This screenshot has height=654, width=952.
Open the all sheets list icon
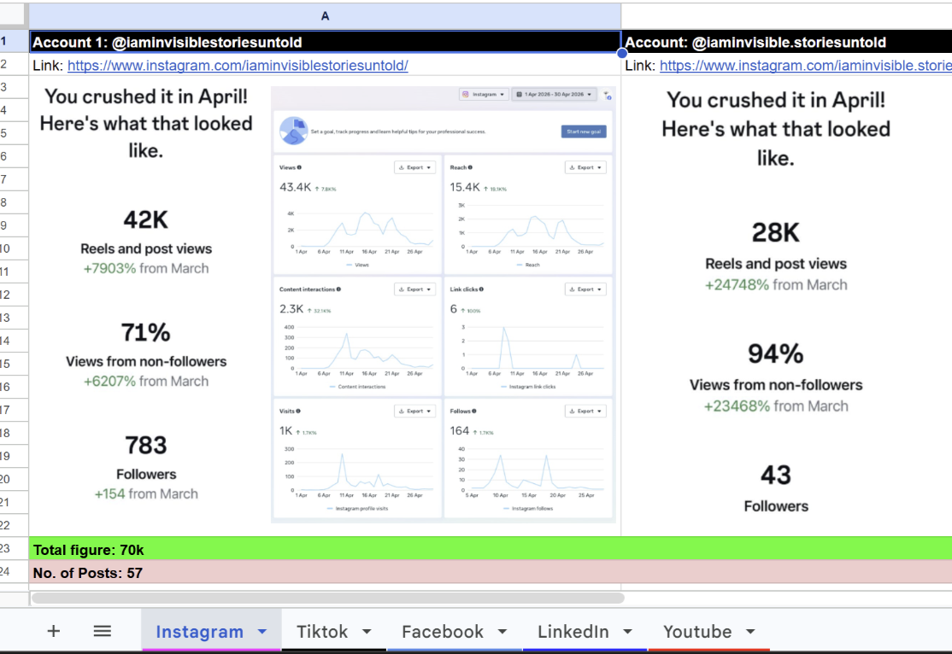102,631
